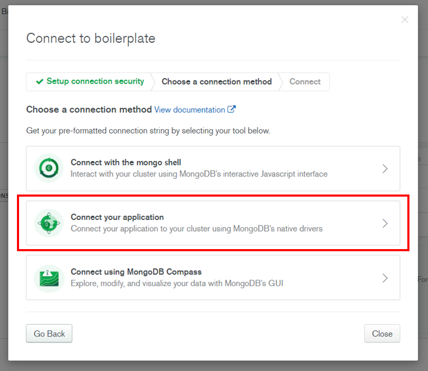Click the external link icon beside View documentation
Viewport: 428px width, 371px height.
click(x=231, y=109)
